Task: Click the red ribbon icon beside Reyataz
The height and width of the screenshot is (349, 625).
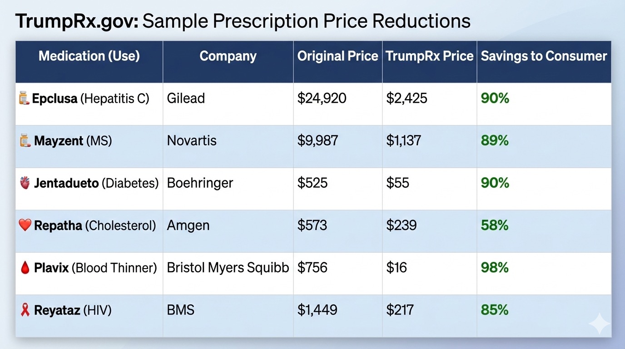Action: click(25, 310)
